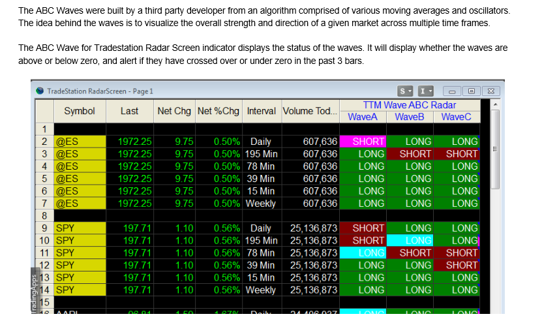Select the Symbol column header
Viewport: 542px width, 325px height.
tap(80, 111)
